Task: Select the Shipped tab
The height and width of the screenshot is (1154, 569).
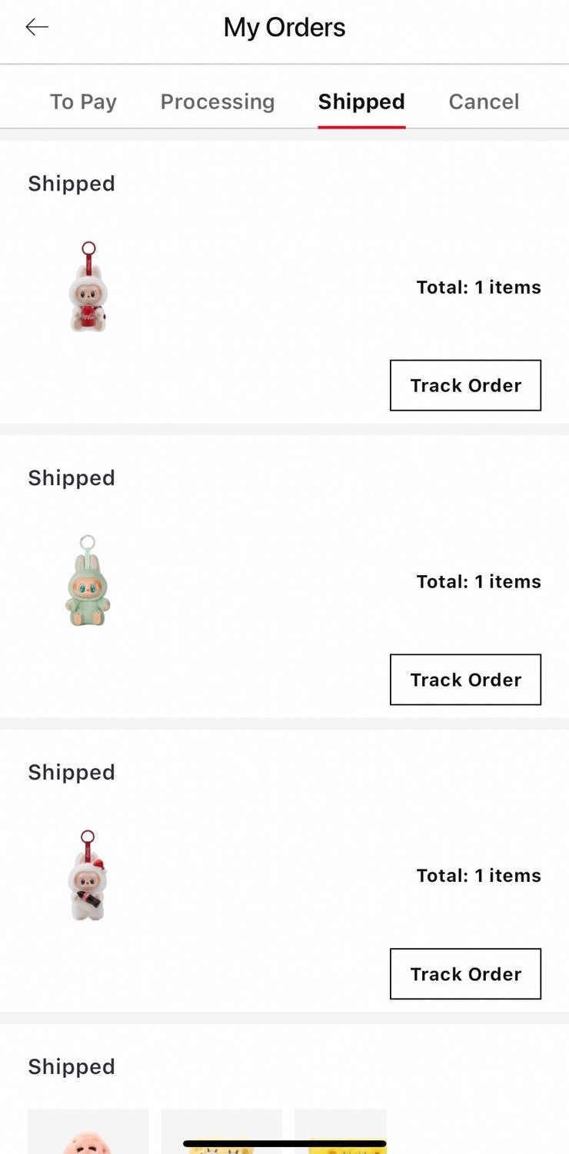Action: (361, 101)
